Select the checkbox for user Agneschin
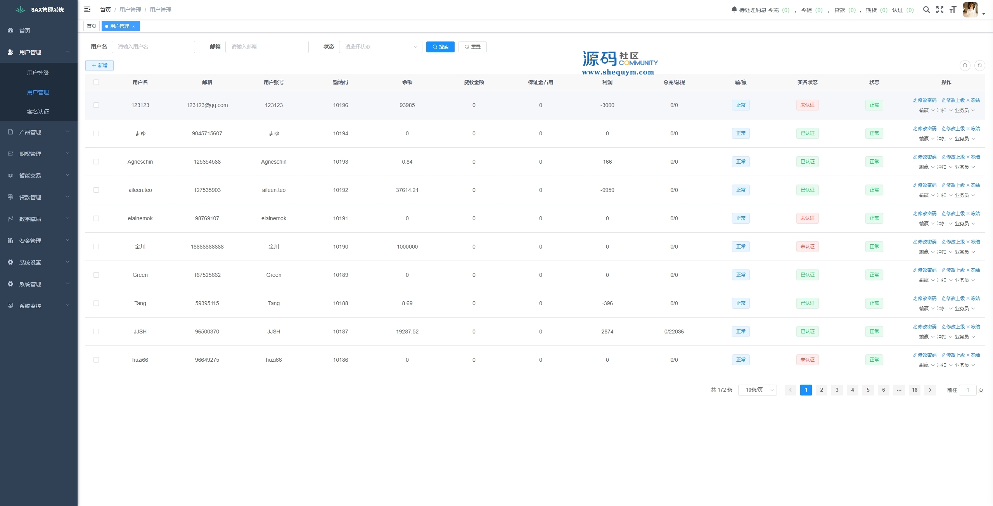This screenshot has height=506, width=993. point(96,162)
